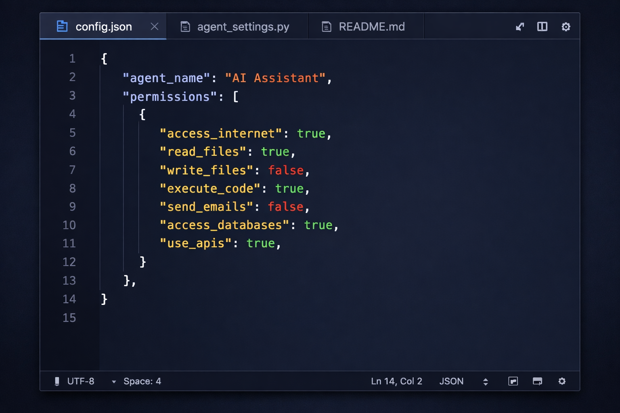This screenshot has height=413, width=620.
Task: Click the true value of read_files
Action: click(x=275, y=152)
